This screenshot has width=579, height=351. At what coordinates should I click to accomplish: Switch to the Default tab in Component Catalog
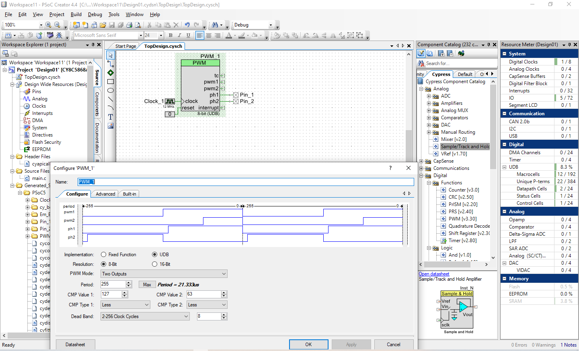point(465,74)
